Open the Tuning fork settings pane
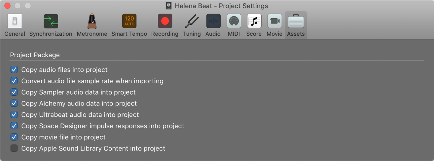The width and height of the screenshot is (435, 161). (192, 25)
